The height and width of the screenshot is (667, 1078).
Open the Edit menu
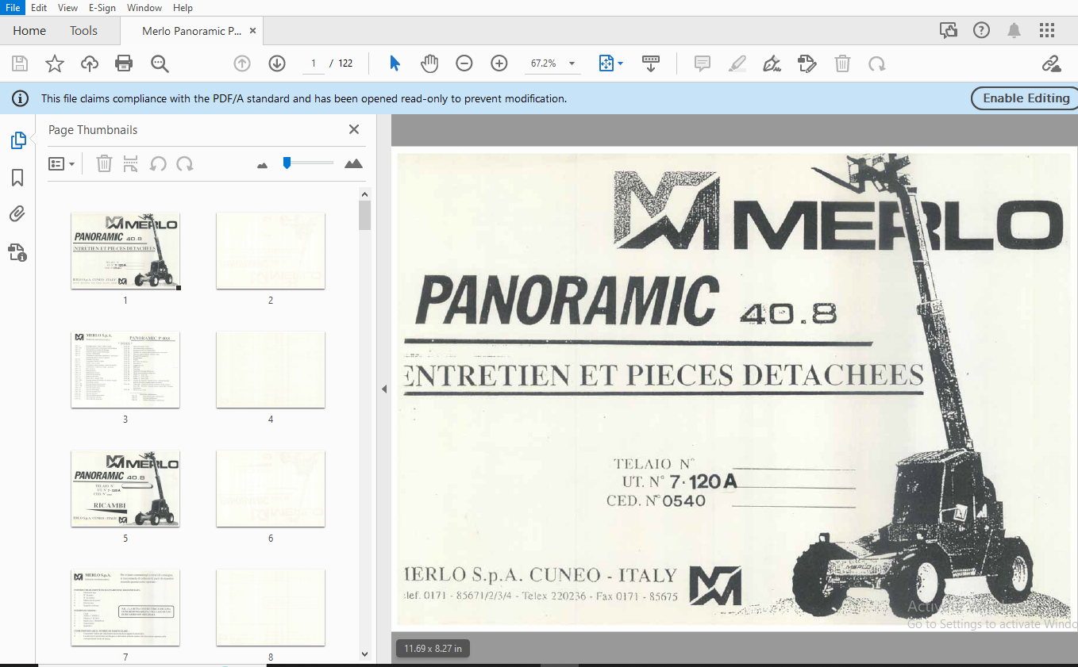coord(39,7)
